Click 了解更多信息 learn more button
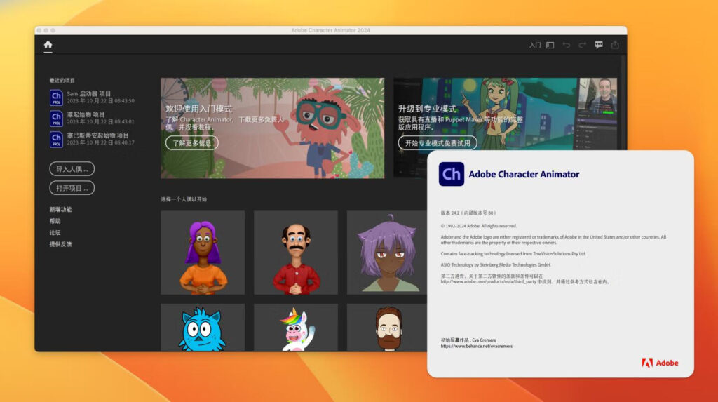Image resolution: width=718 pixels, height=402 pixels. pyautogui.click(x=192, y=143)
